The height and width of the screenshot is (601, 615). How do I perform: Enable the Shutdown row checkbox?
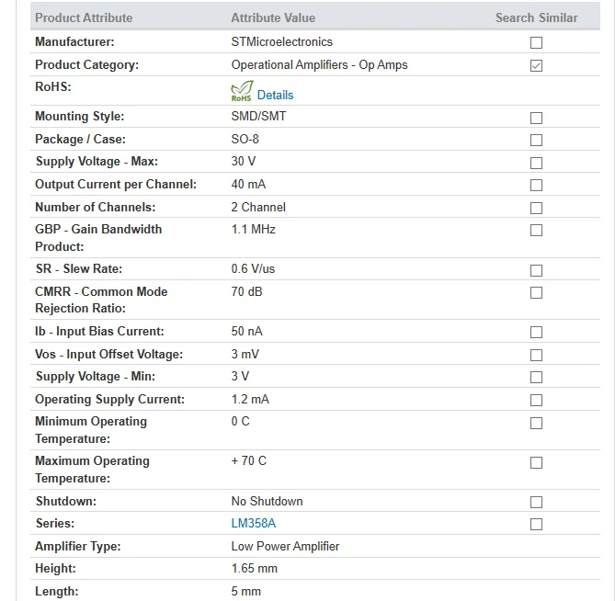click(x=536, y=502)
